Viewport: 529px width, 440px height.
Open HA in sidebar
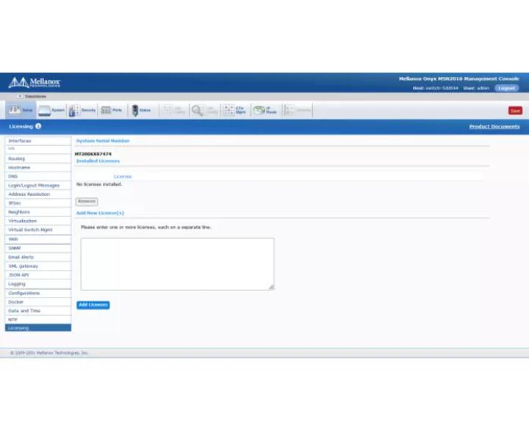pos(38,149)
